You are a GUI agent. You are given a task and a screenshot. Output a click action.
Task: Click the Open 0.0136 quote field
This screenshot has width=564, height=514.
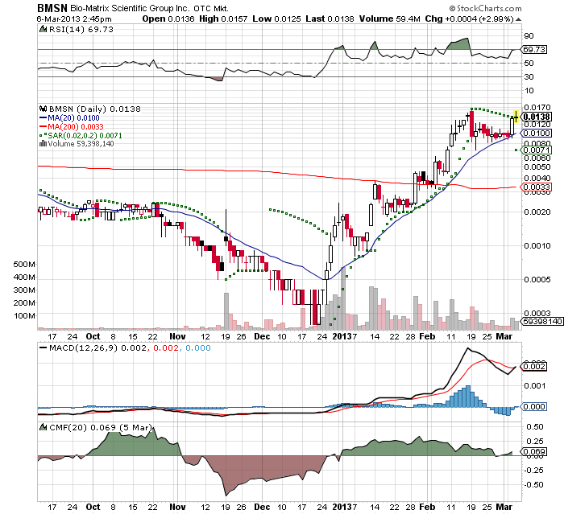168,19
